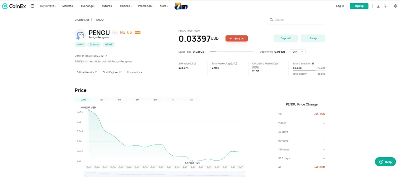
Task: Click the download app icon
Action: pyautogui.click(x=378, y=6)
